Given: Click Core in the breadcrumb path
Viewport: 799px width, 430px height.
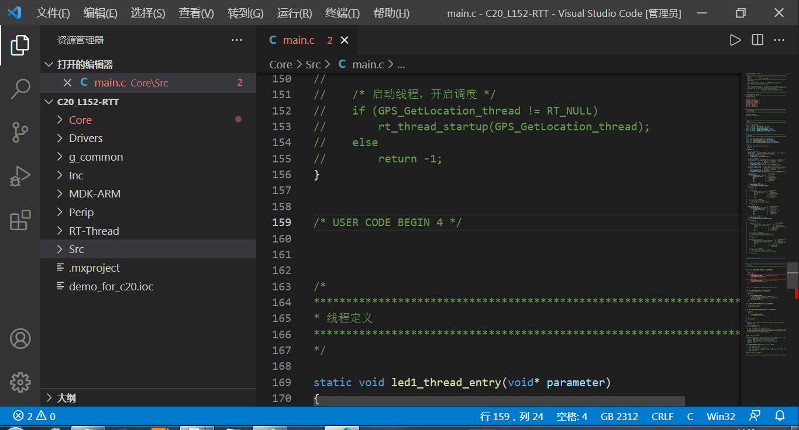Looking at the screenshot, I should [x=281, y=64].
